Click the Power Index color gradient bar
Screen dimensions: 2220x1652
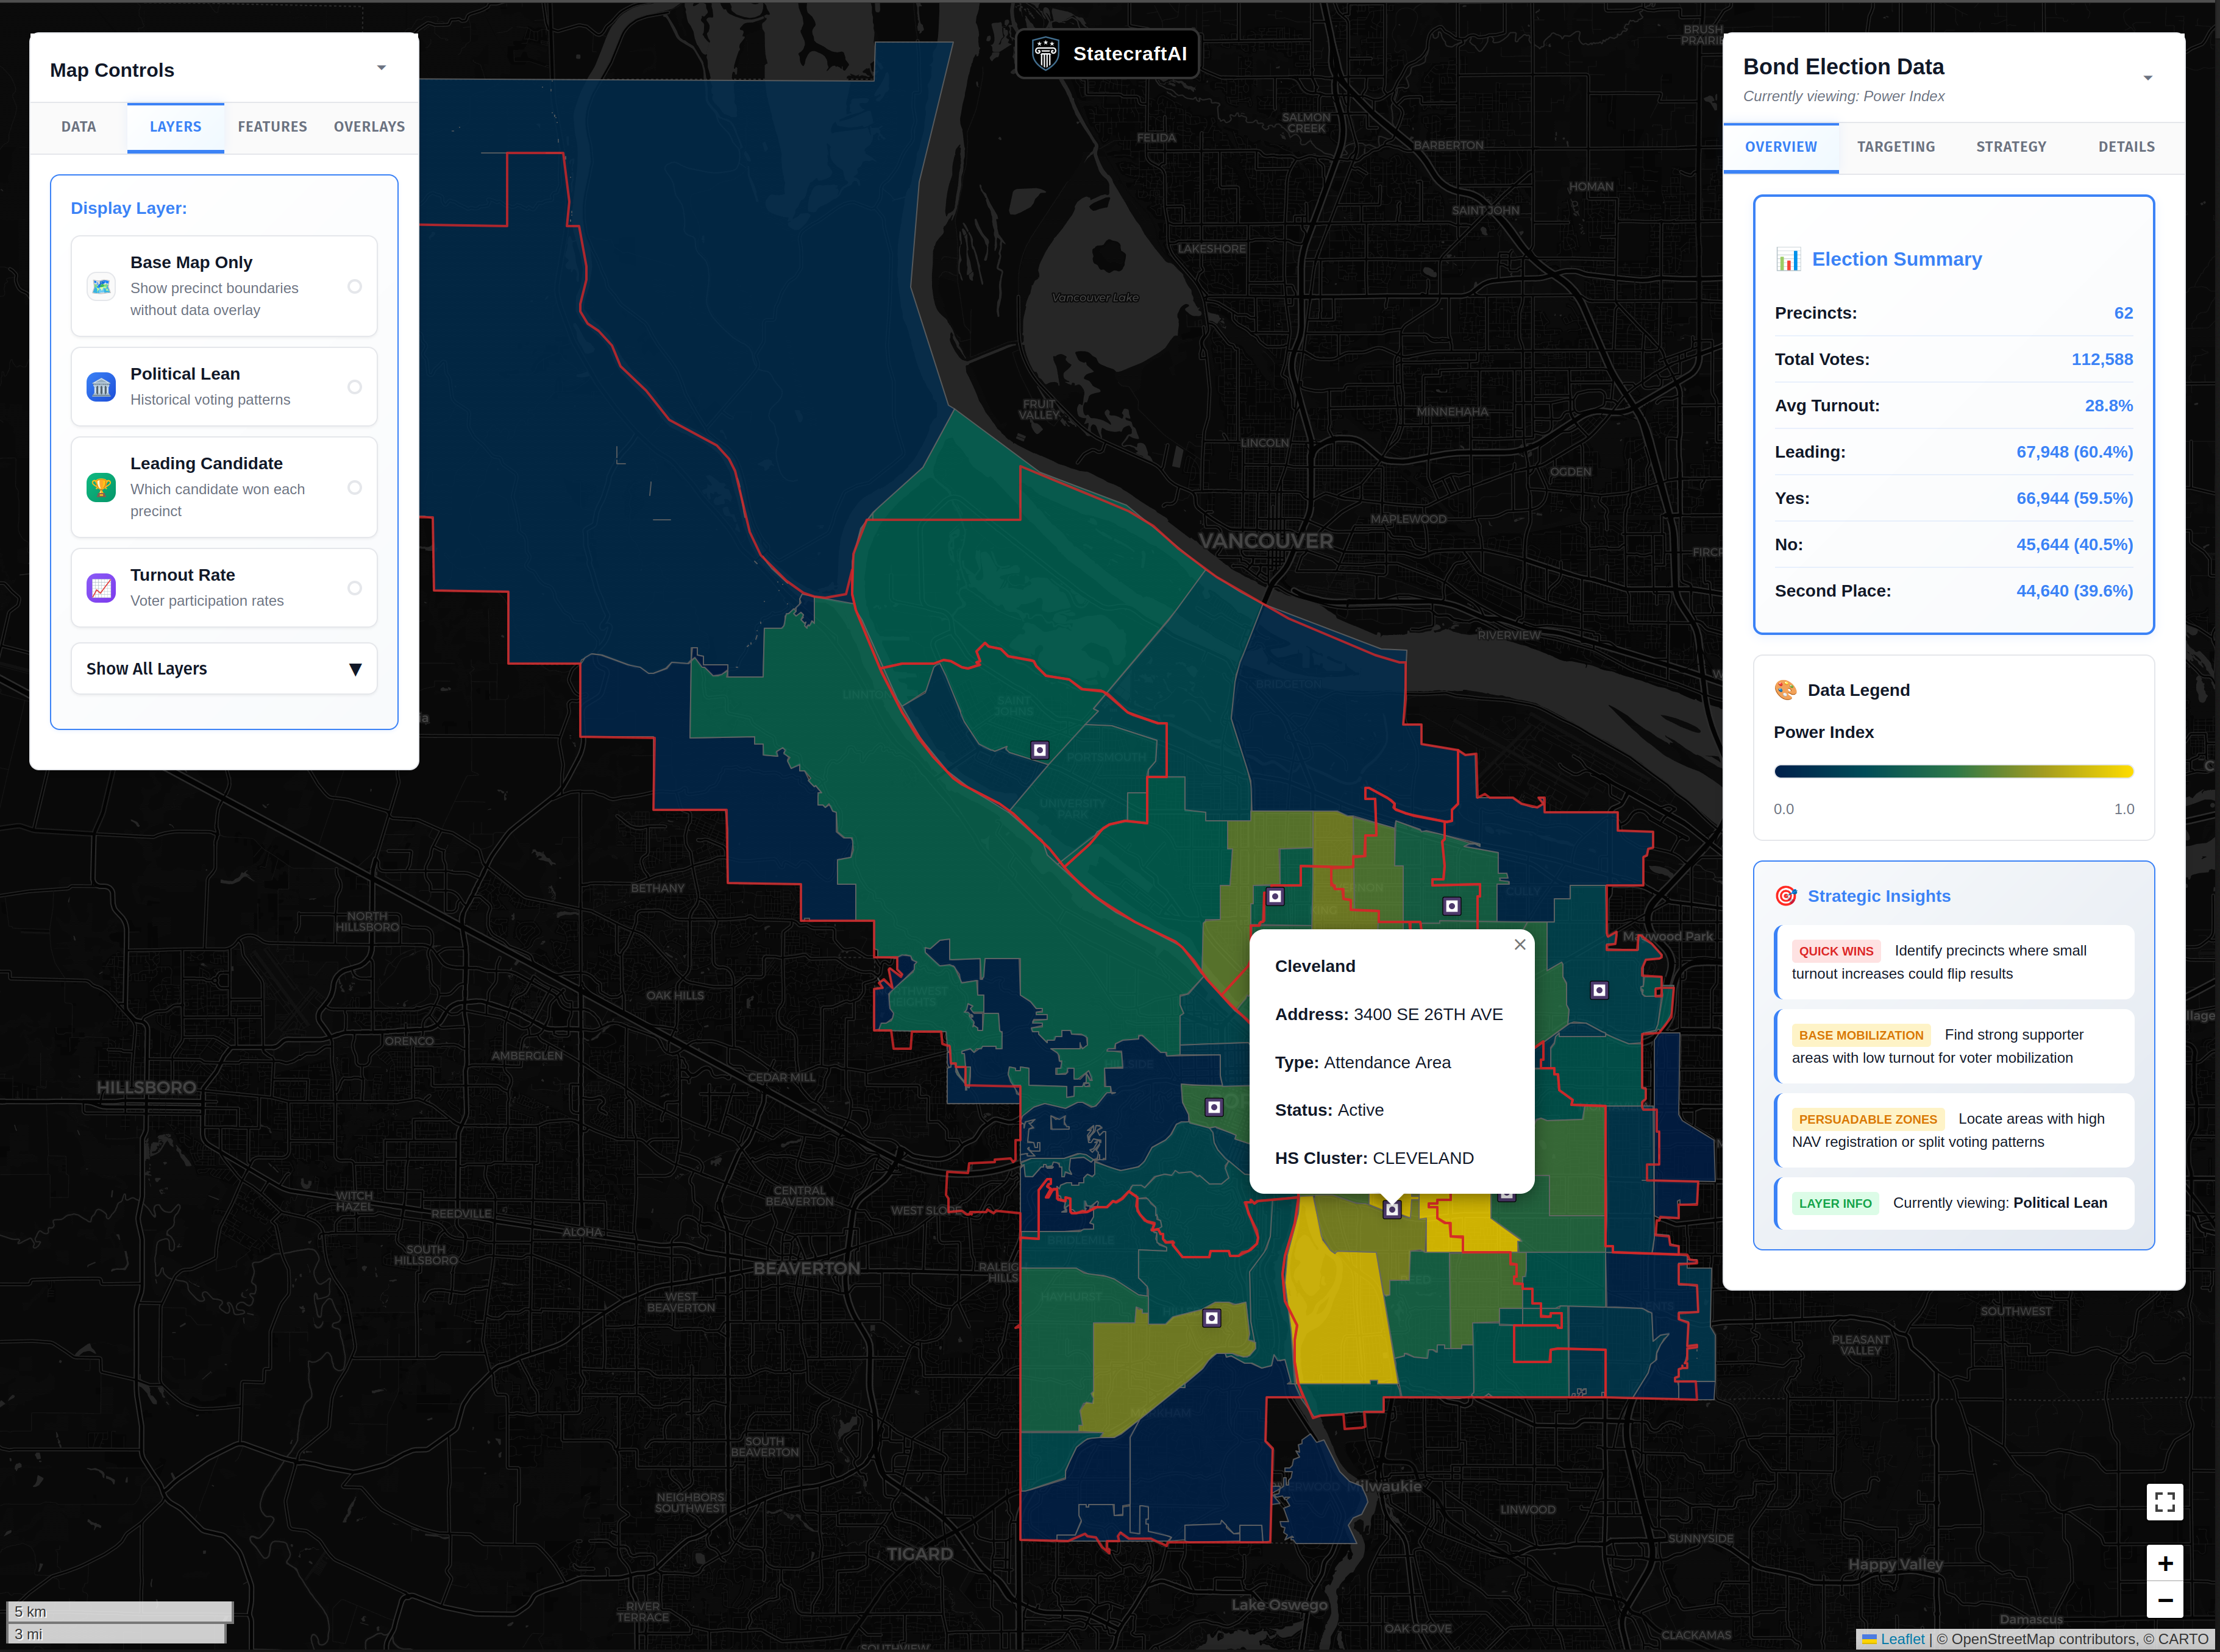1953,771
